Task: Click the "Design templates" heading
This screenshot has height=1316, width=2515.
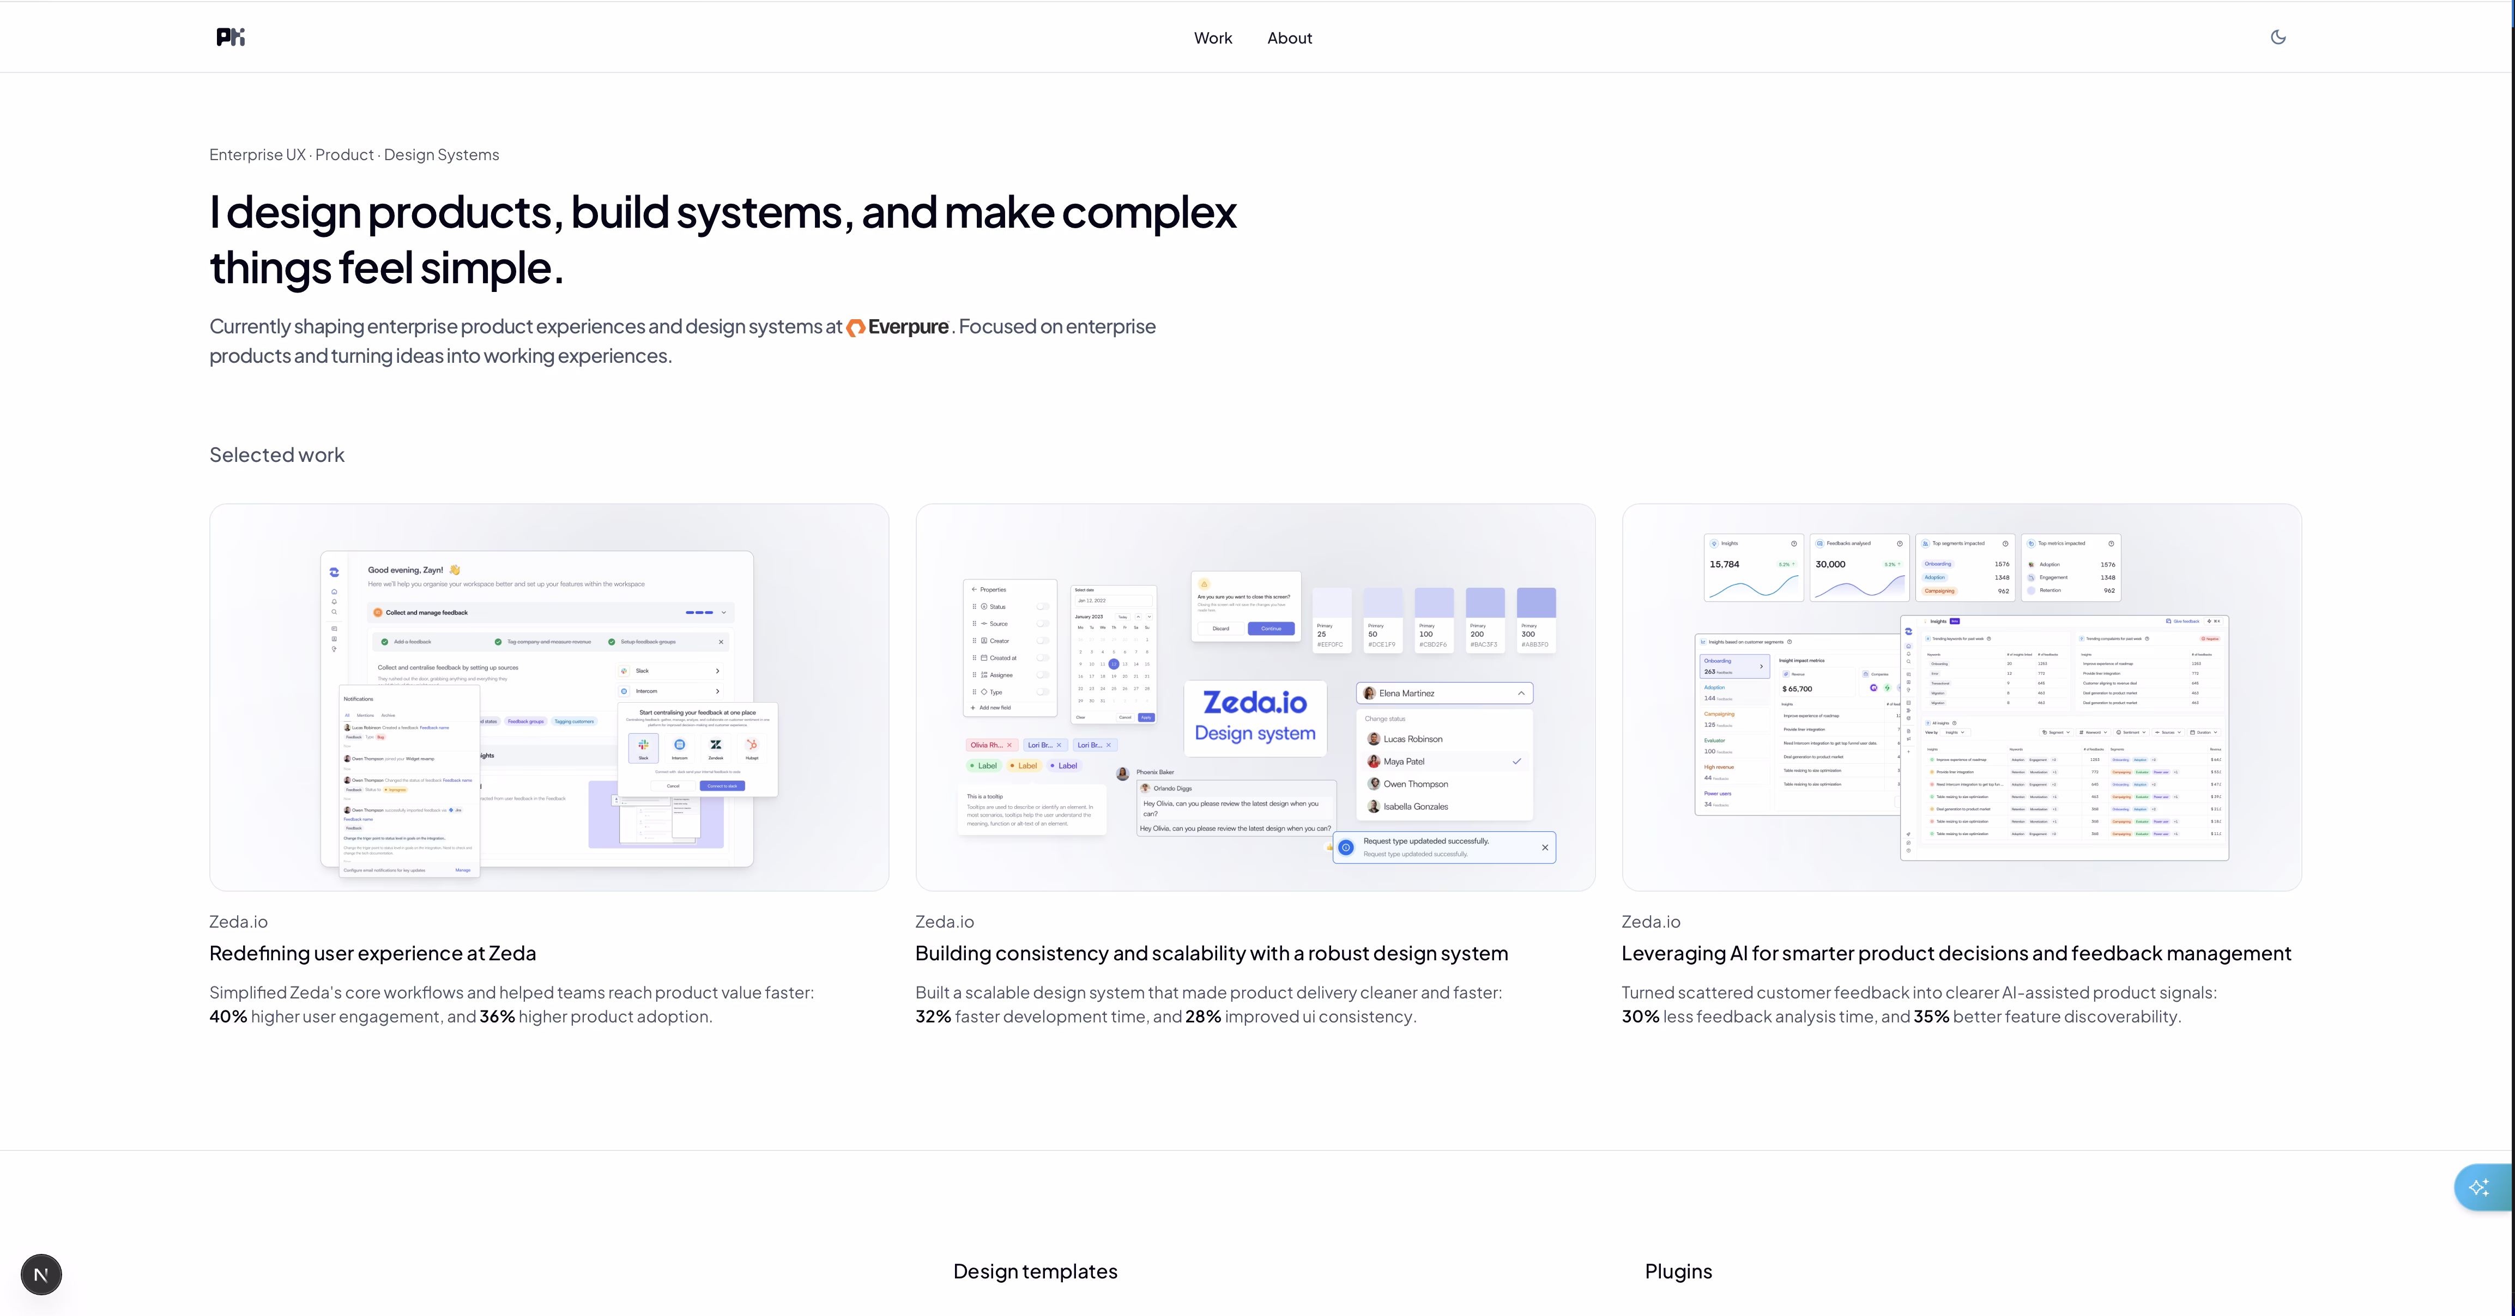Action: 1035,1271
